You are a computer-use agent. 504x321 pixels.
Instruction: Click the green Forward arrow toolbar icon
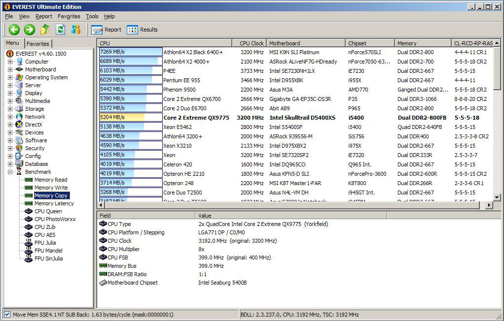click(29, 30)
